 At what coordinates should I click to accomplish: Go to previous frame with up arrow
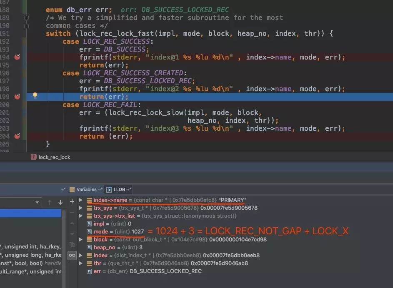[x=50, y=202]
